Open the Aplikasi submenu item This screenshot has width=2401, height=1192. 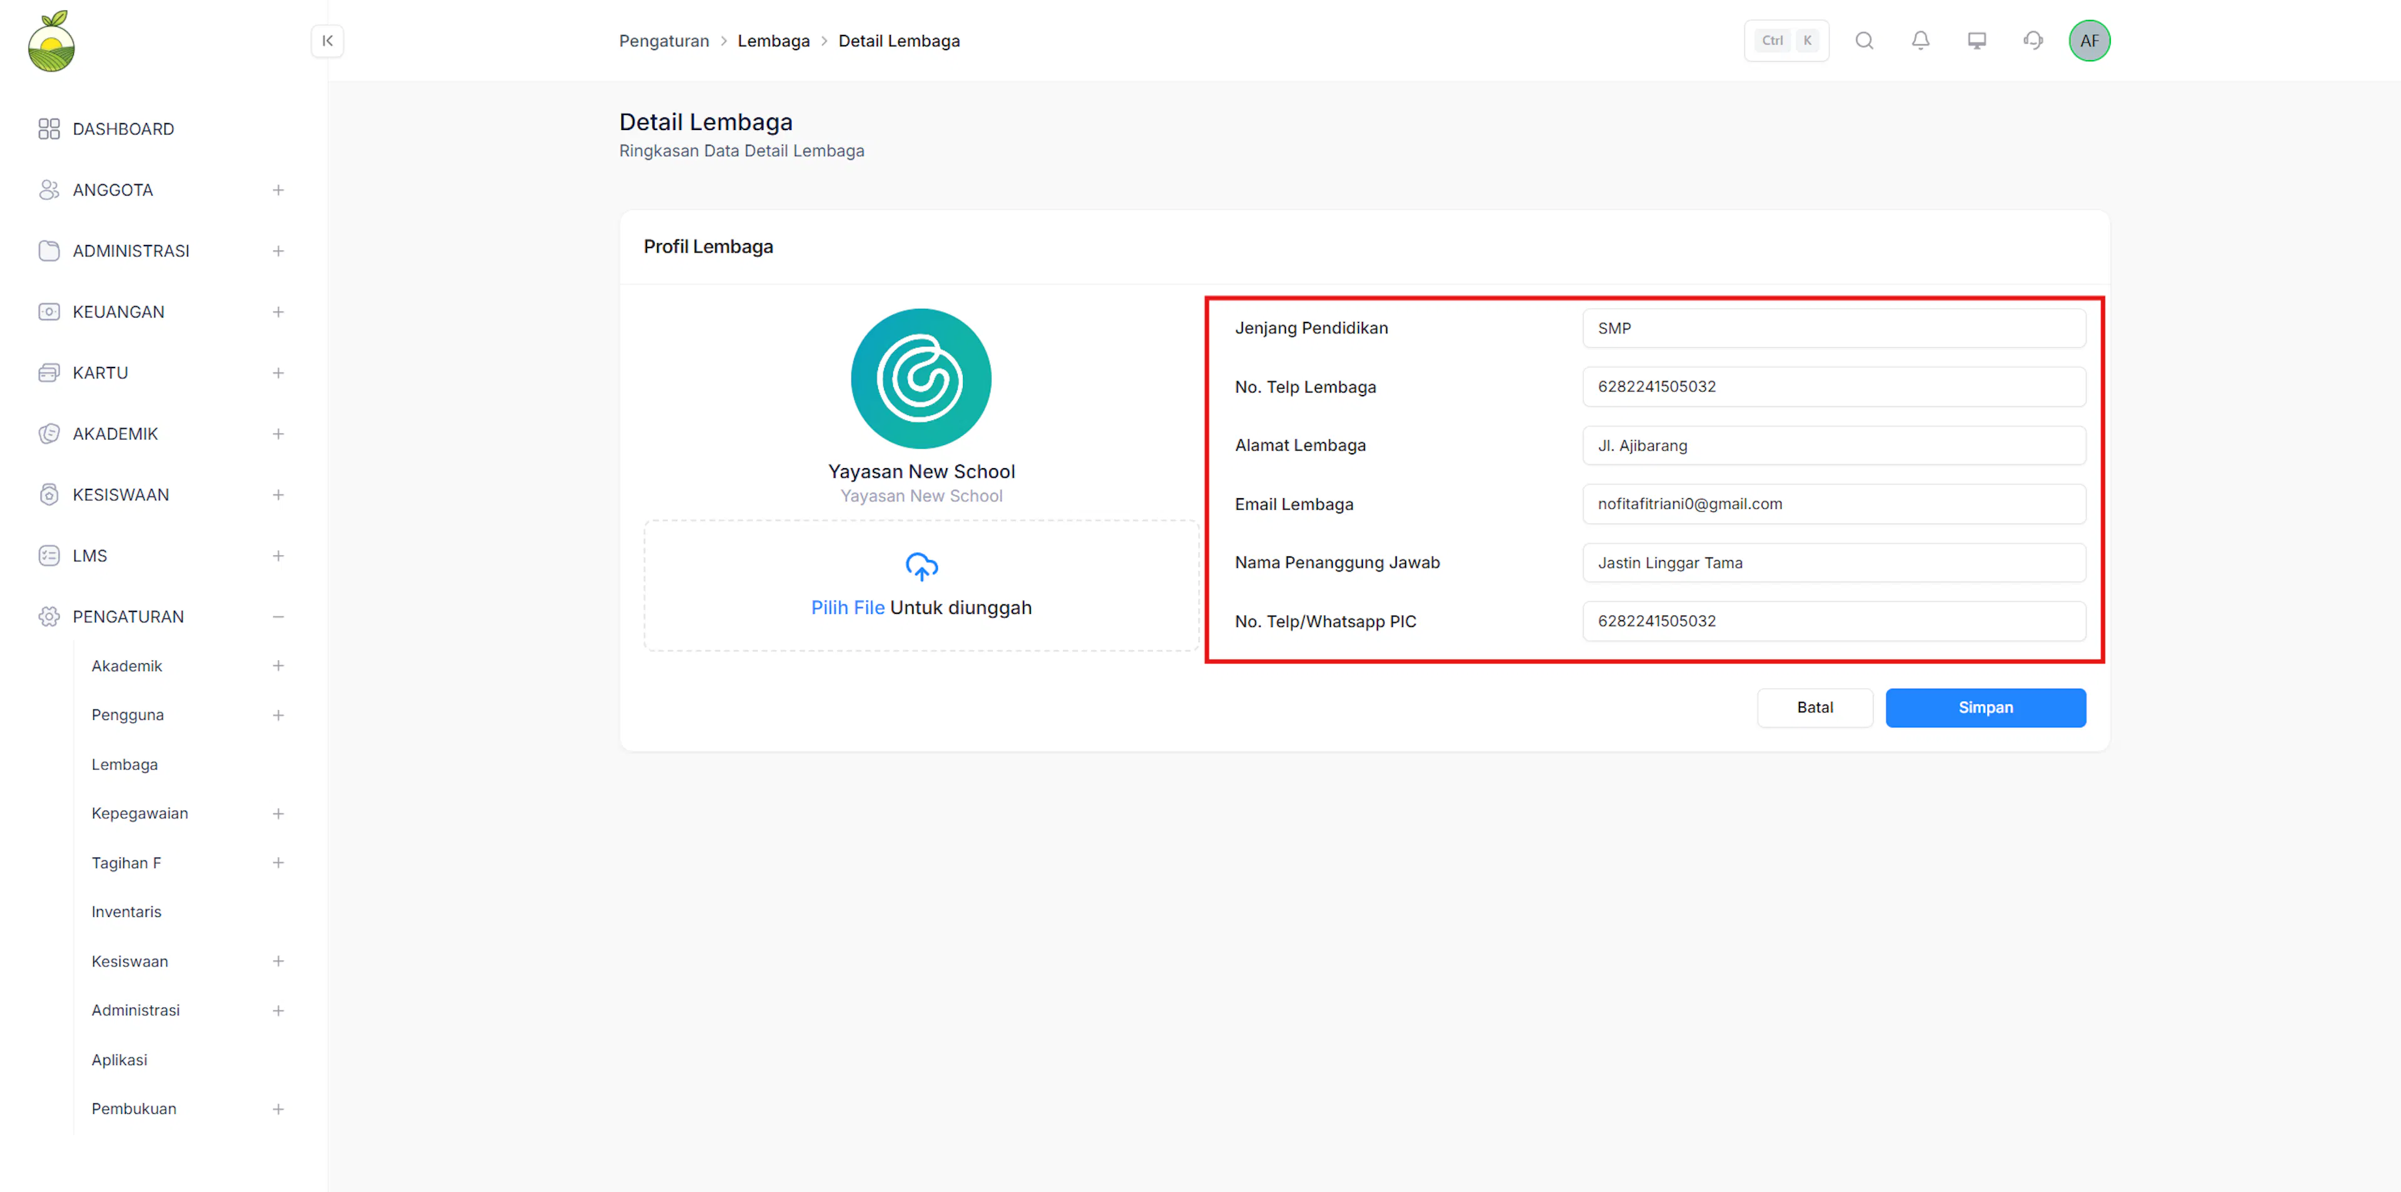pyautogui.click(x=119, y=1059)
